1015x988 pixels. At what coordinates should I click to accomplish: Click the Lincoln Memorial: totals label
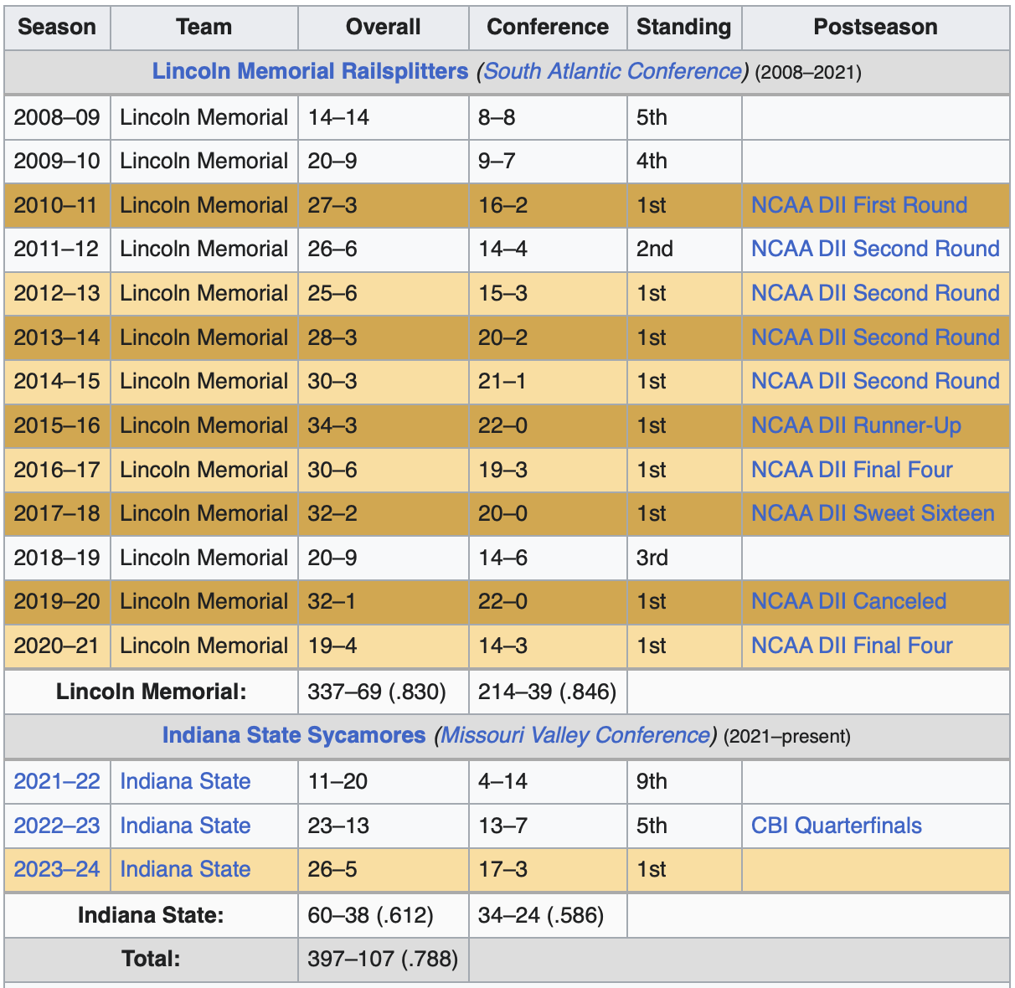coord(151,692)
